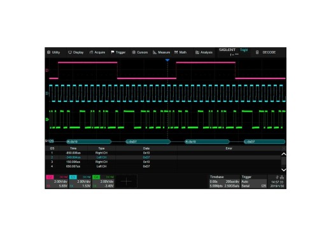Open the Analysis menu
Screen dimensions: 331x242
click(x=204, y=52)
